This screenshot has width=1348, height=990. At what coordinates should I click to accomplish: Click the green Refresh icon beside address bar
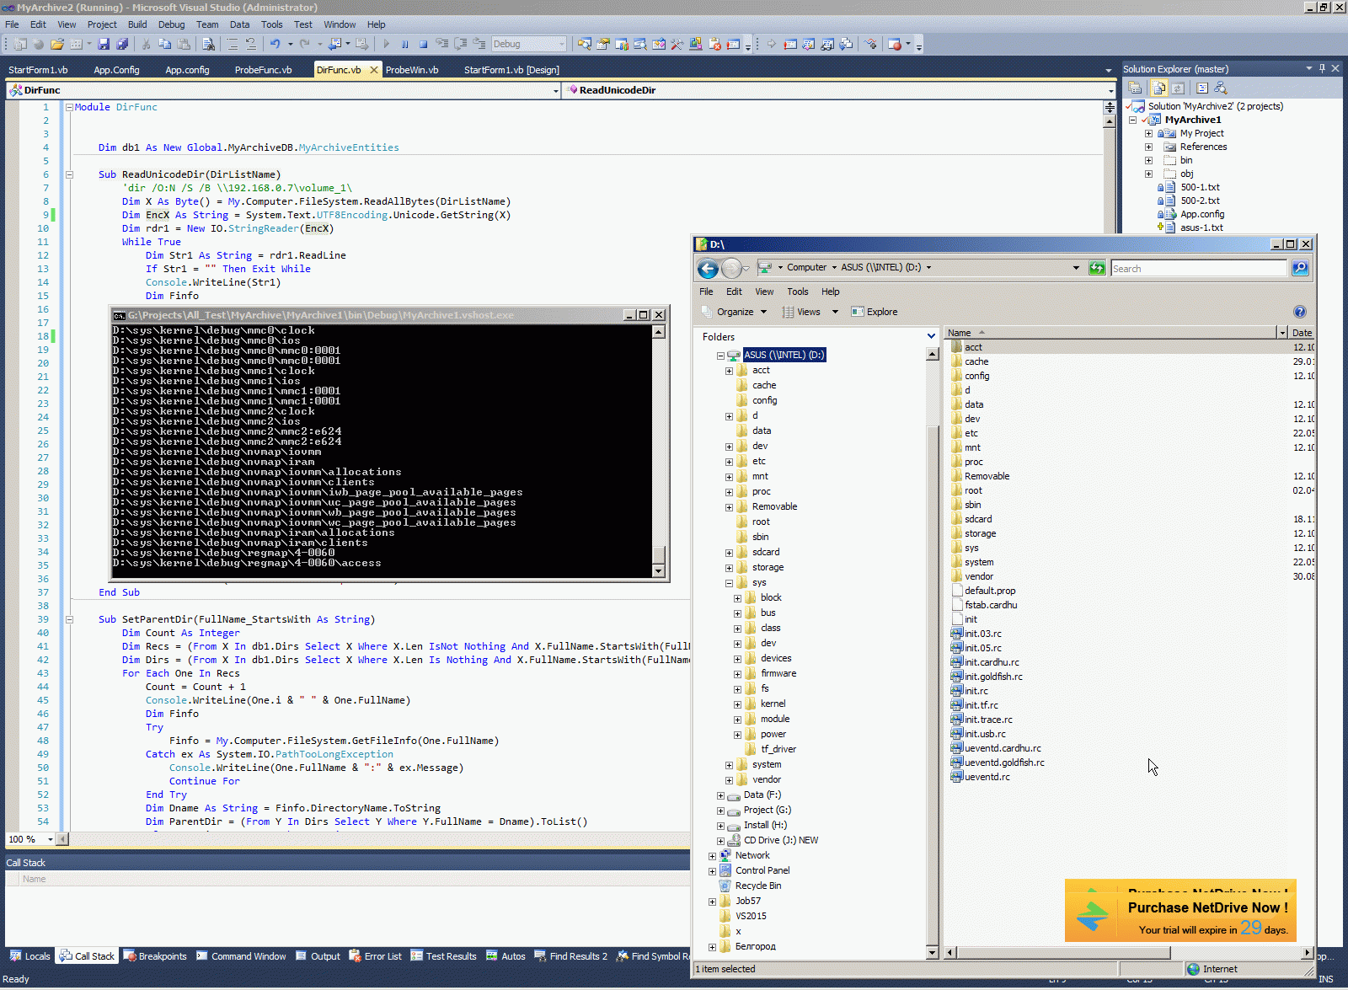(x=1097, y=268)
